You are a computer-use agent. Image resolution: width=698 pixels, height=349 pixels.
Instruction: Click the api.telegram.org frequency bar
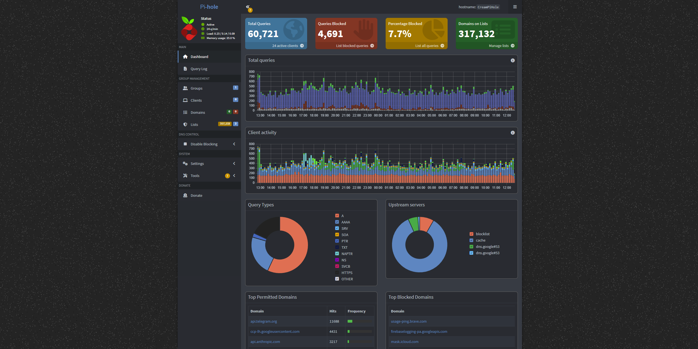click(x=359, y=321)
